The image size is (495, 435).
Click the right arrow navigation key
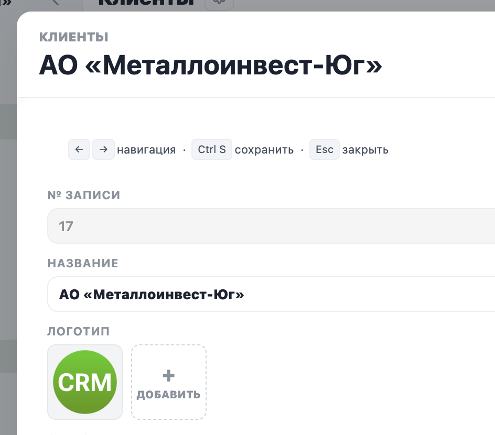point(103,149)
